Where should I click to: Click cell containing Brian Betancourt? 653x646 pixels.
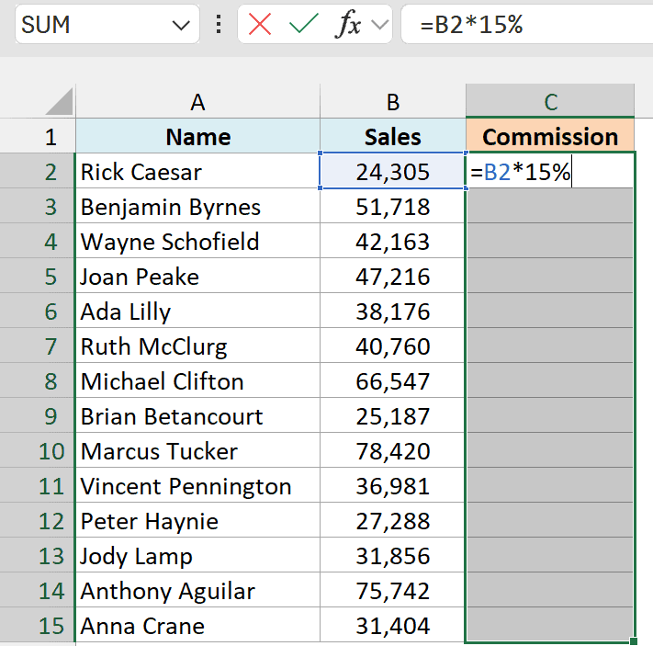(x=197, y=415)
